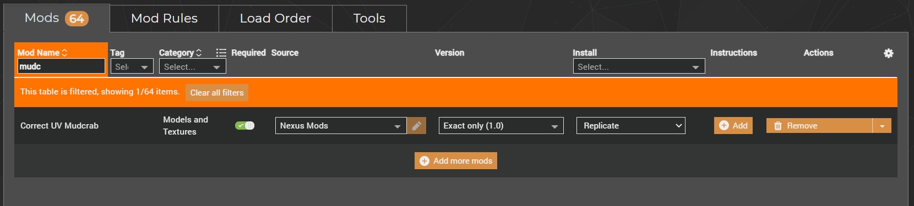Click Clear all filters button
The width and height of the screenshot is (914, 206).
(x=217, y=93)
